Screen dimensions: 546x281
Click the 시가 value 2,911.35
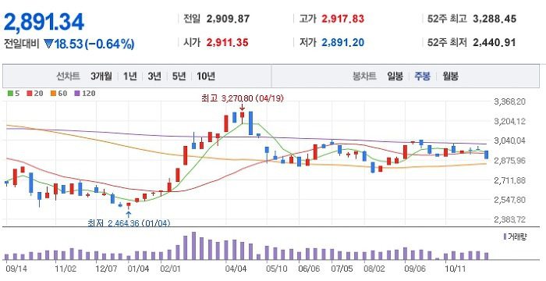228,43
